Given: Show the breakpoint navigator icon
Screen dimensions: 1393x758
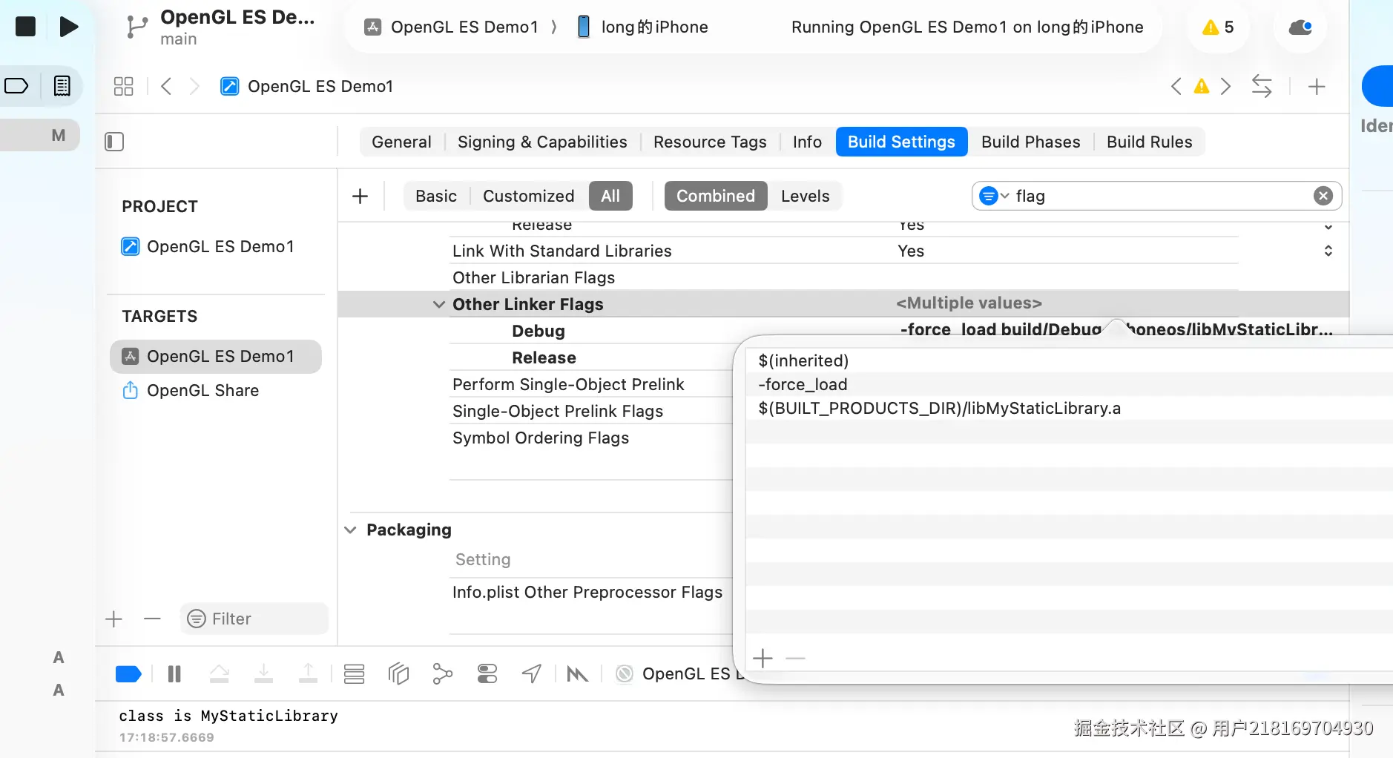Looking at the screenshot, I should 17,86.
